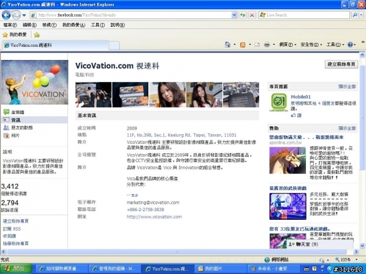The width and height of the screenshot is (366, 274).
Task: Open the 網頁(P) command bar menu
Action: tap(288, 45)
